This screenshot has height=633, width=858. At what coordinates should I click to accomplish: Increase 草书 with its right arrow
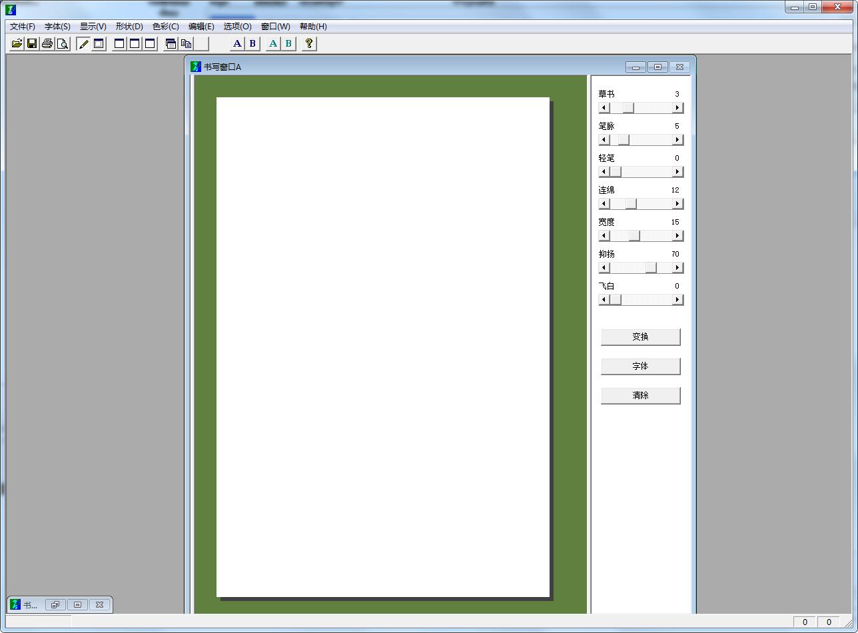click(x=677, y=108)
